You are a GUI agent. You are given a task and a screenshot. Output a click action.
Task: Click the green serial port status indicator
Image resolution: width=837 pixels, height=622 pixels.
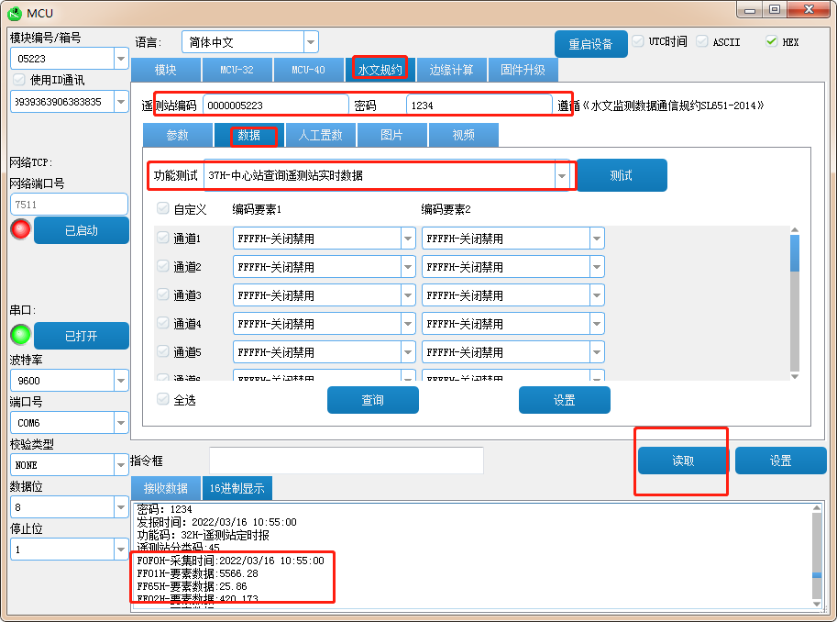click(20, 335)
